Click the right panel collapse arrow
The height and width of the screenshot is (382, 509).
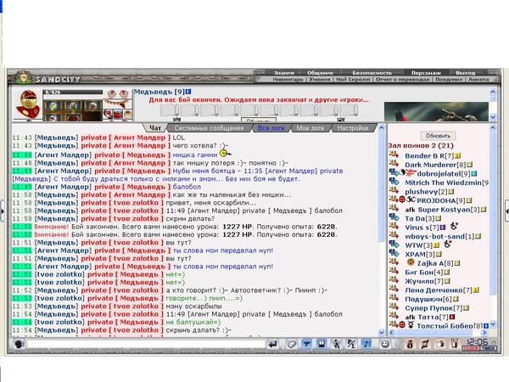[x=506, y=211]
